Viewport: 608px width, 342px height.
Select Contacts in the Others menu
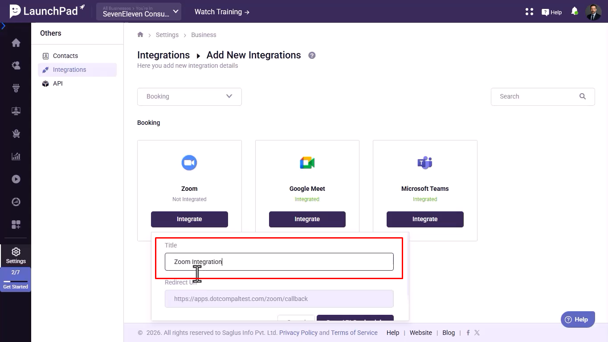pos(65,56)
